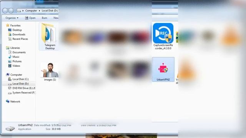Click the Pictures icon in Libraries

[10, 61]
